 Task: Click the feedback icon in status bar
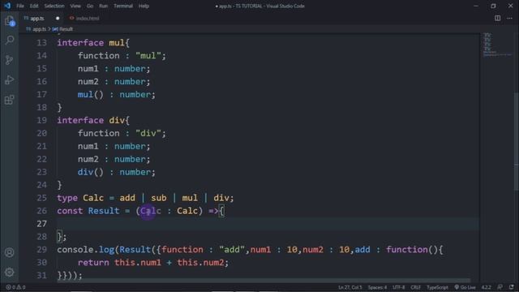click(500, 287)
